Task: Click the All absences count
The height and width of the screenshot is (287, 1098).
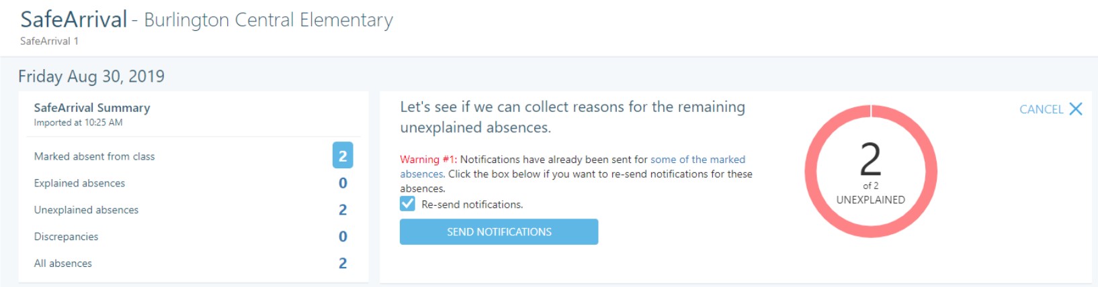Action: pyautogui.click(x=343, y=264)
